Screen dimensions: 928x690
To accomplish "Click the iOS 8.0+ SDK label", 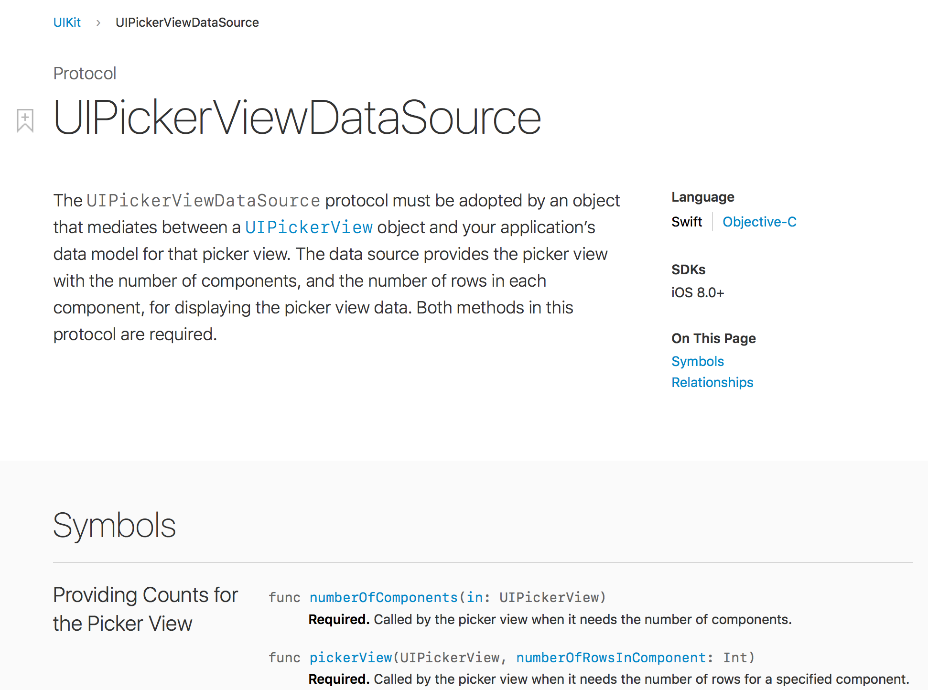I will tap(697, 292).
